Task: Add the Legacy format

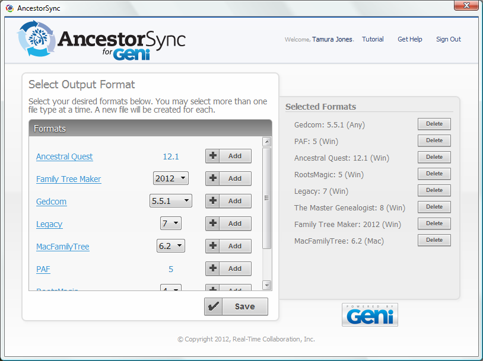Action: click(x=228, y=223)
